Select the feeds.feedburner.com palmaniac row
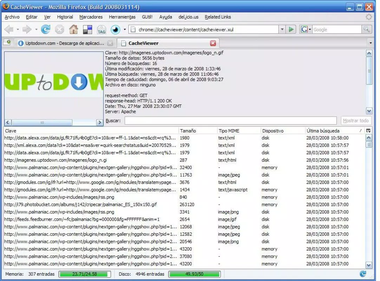Viewport: 380px width, 281px height. coord(184,220)
